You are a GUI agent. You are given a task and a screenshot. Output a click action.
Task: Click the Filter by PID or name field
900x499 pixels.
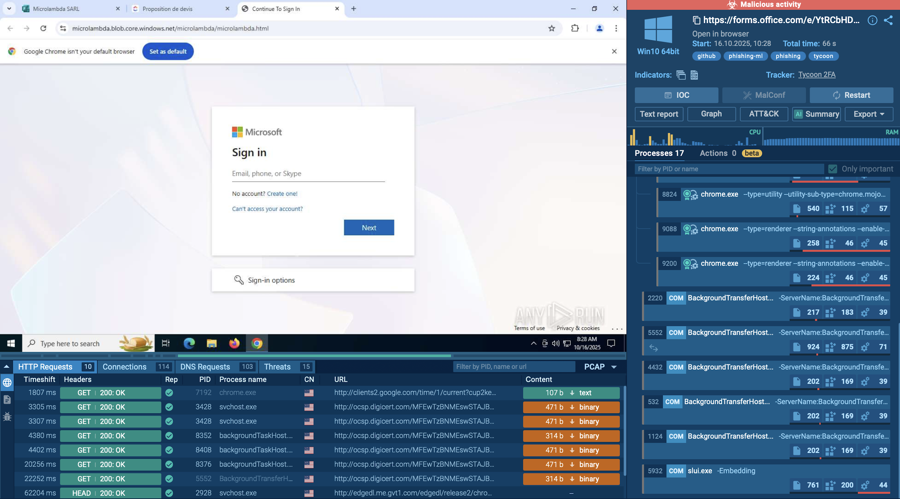[728, 169]
